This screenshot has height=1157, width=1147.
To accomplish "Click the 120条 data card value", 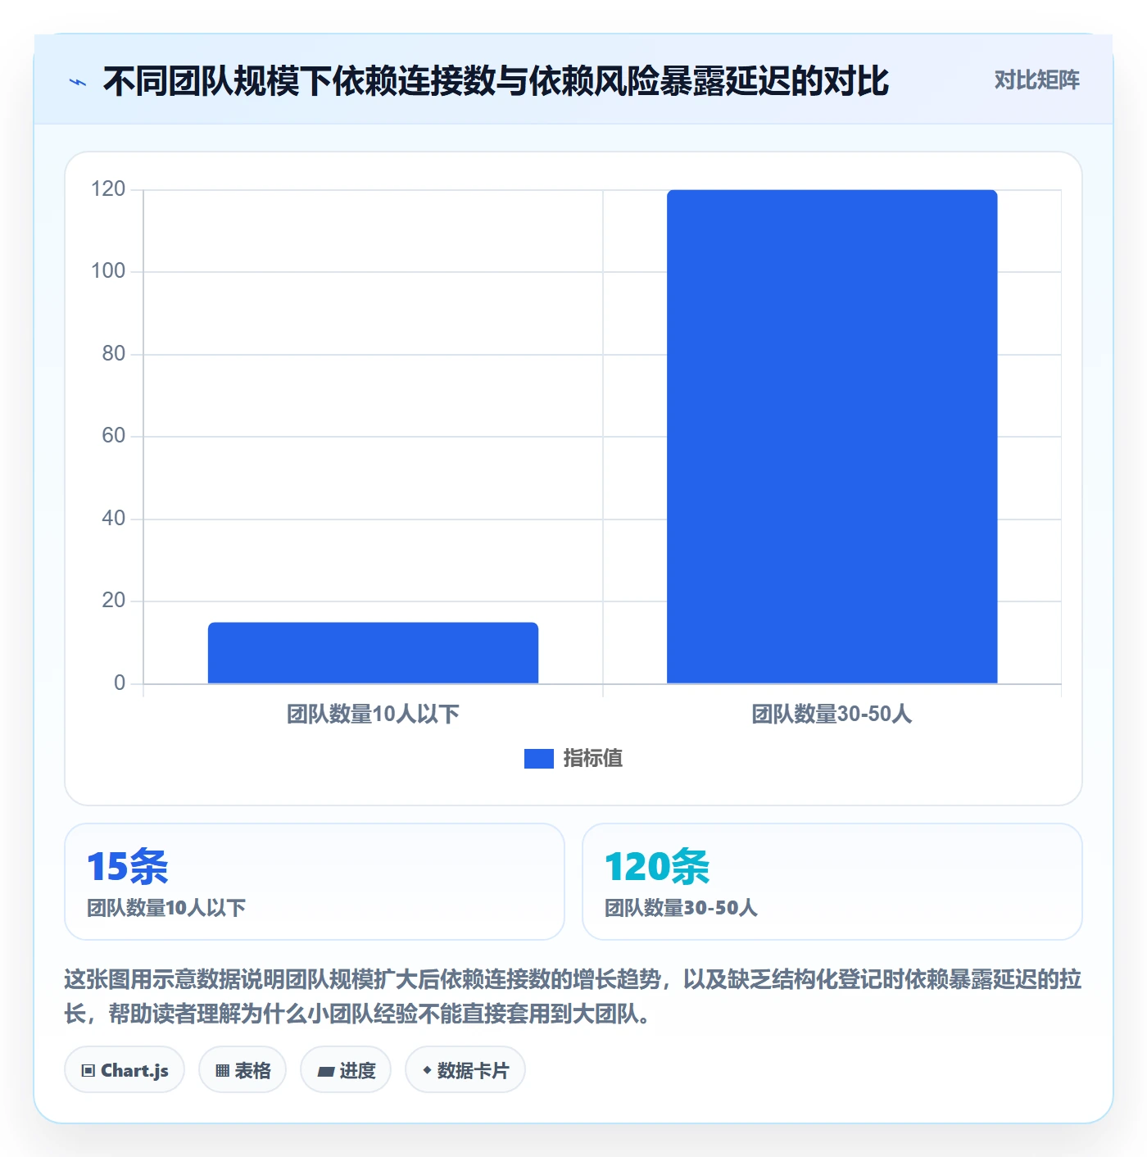I will click(x=657, y=866).
